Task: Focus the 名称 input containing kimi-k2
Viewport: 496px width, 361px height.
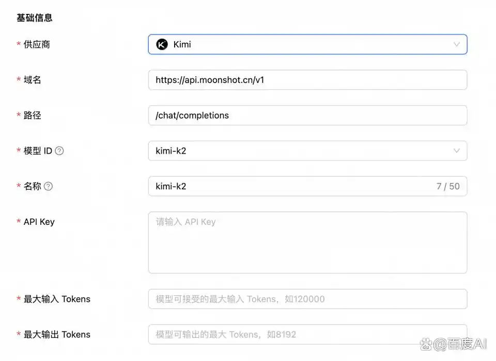Action: click(289, 186)
